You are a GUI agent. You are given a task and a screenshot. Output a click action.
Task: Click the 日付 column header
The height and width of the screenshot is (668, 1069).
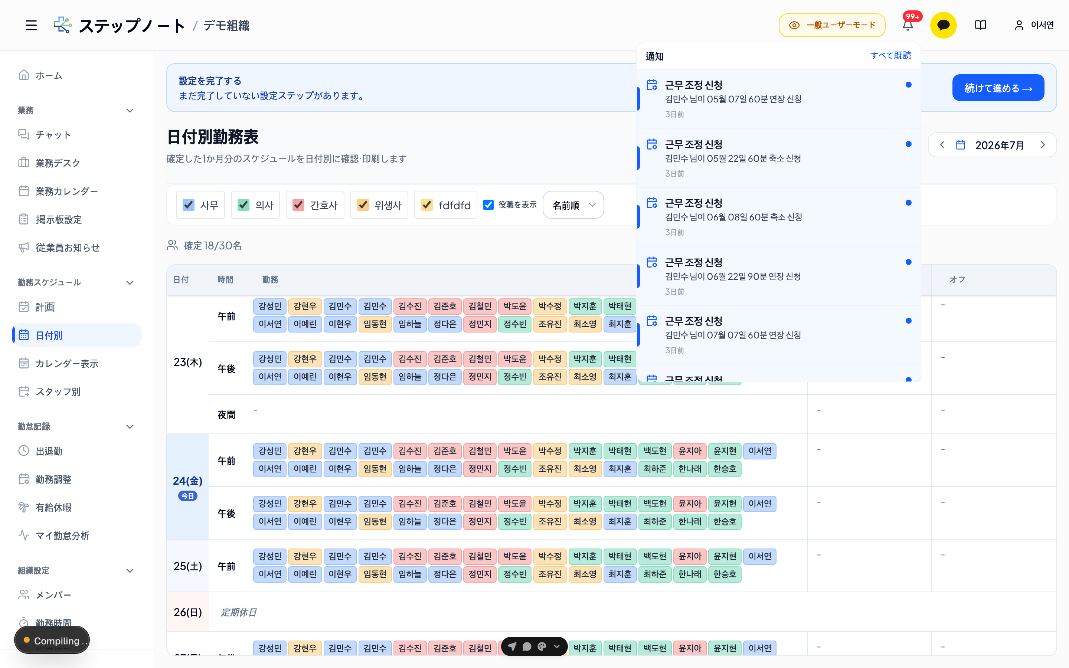181,280
